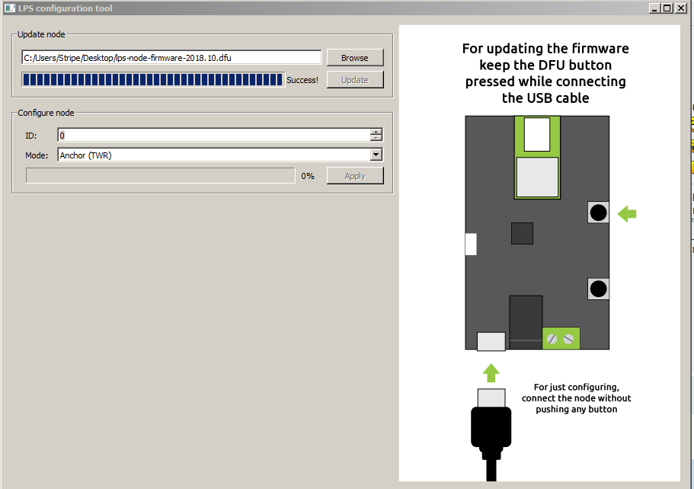Click the small square chip at board center

coord(522,233)
